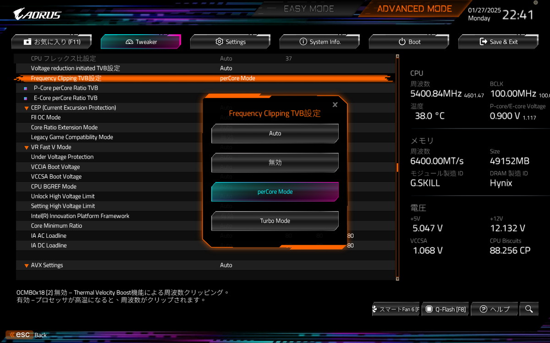Open Q-Flash [F8] utility
The width and height of the screenshot is (550, 343).
click(x=445, y=309)
